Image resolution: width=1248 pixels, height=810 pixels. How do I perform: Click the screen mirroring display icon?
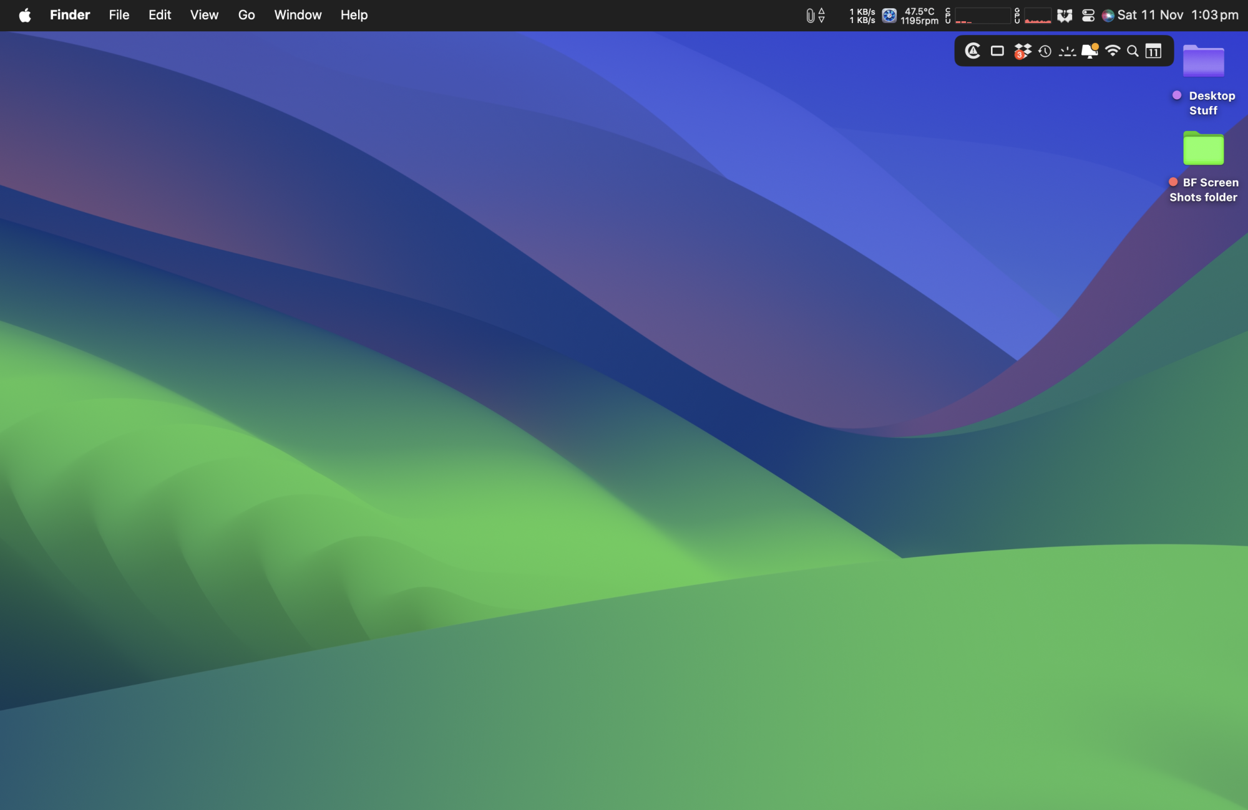[x=997, y=51]
